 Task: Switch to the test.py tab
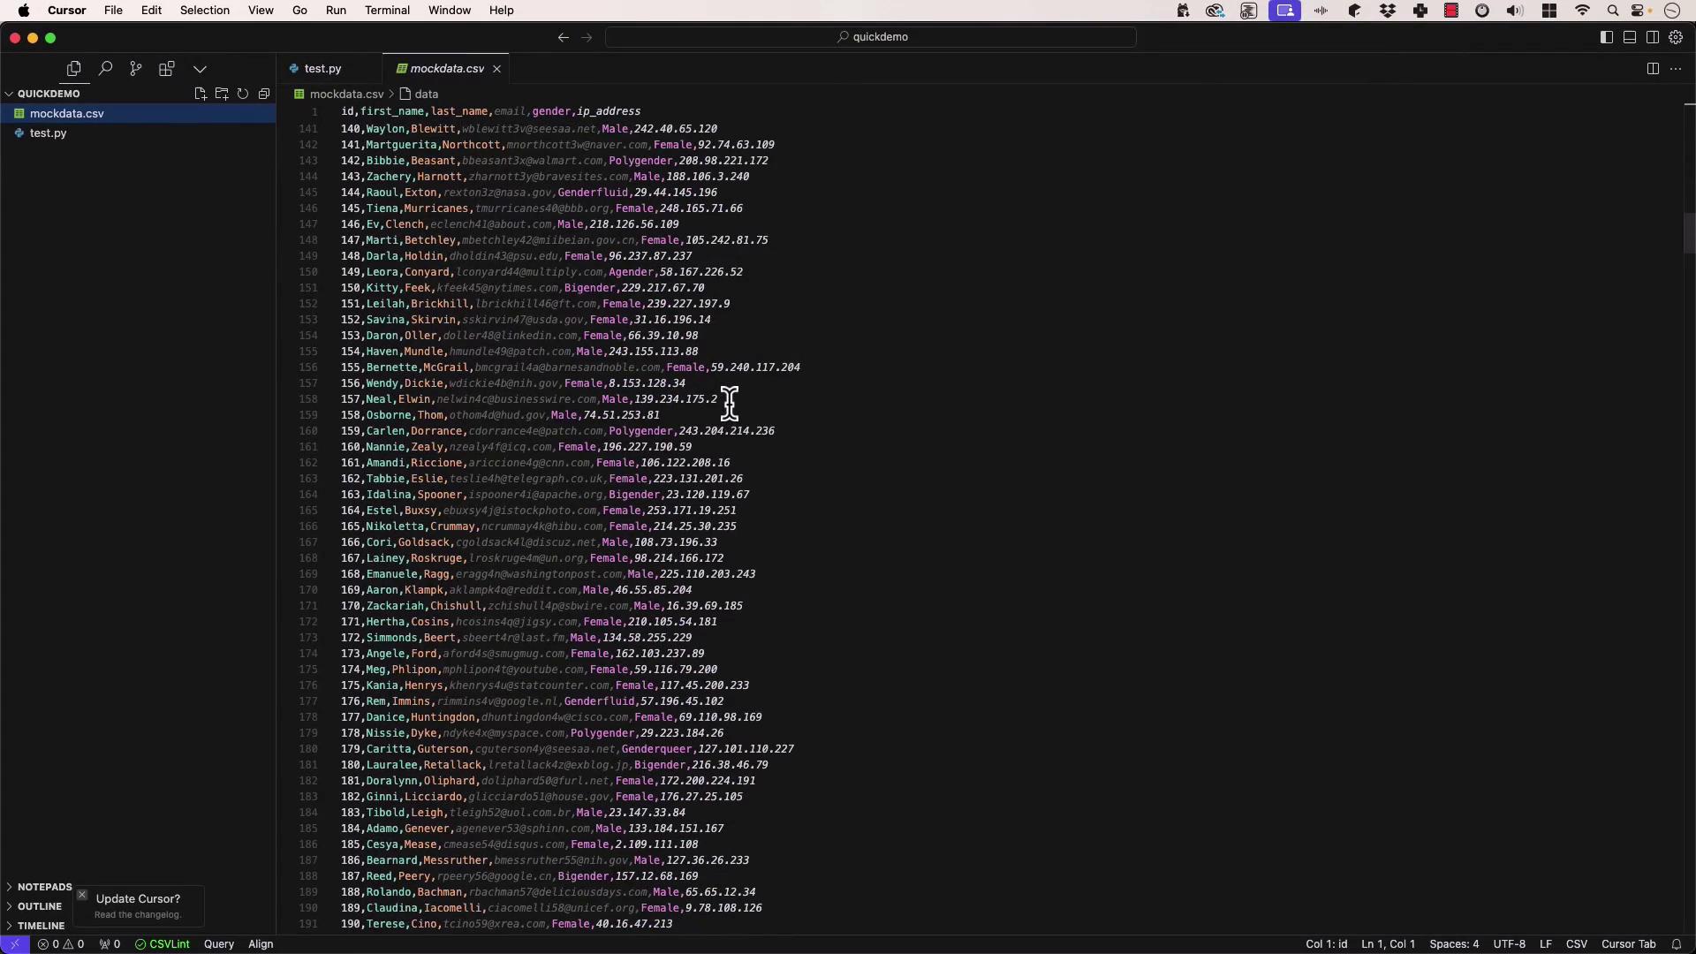pos(322,69)
